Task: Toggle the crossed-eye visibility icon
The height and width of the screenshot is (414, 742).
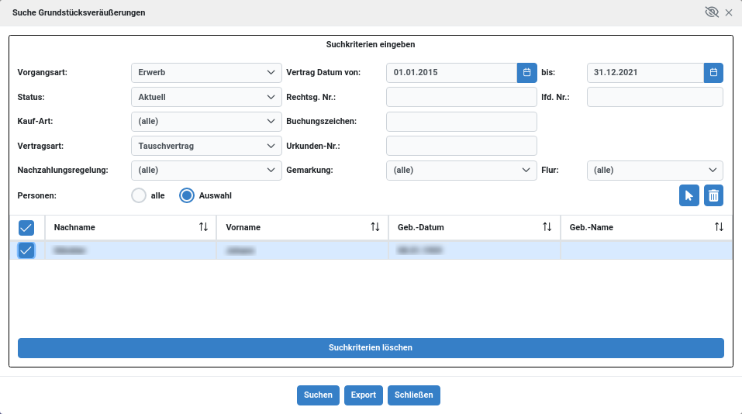Action: [x=711, y=12]
